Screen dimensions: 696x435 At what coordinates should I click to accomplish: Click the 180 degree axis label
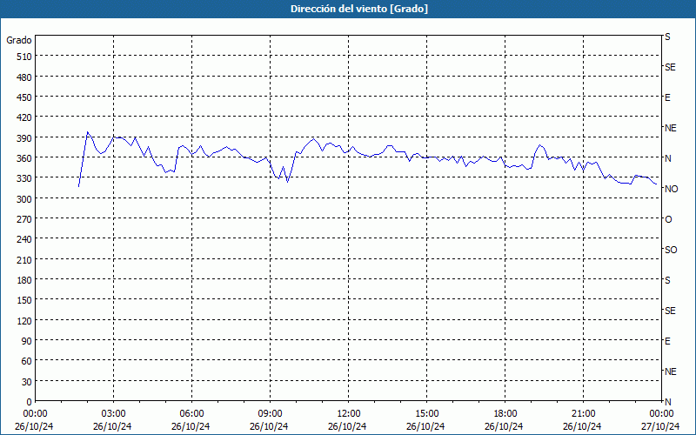coord(24,280)
